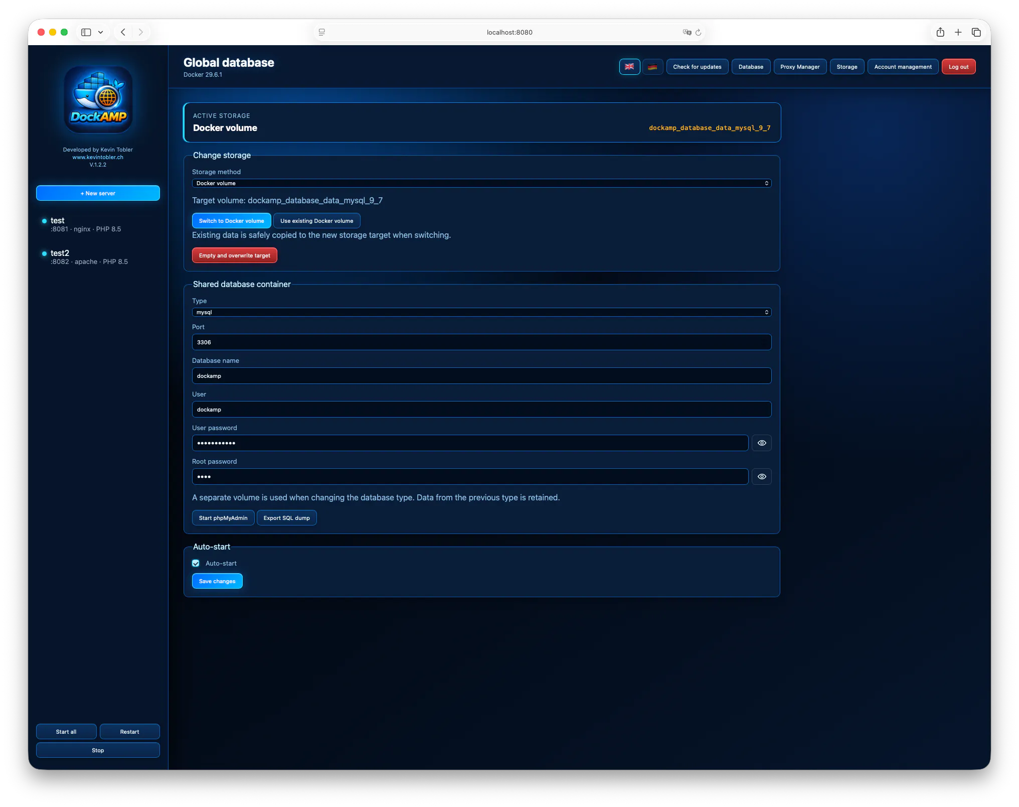Save changes
The height and width of the screenshot is (807, 1019).
point(217,581)
